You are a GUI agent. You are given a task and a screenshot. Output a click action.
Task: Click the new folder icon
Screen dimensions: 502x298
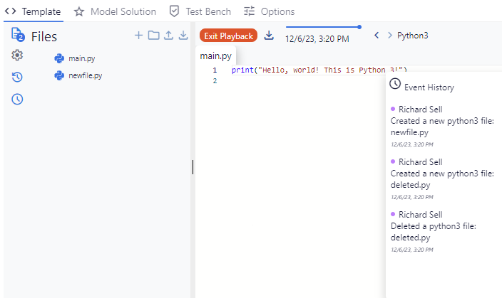click(x=153, y=36)
